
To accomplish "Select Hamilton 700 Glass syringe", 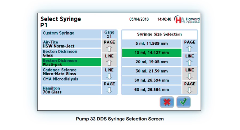I will click(71, 90).
